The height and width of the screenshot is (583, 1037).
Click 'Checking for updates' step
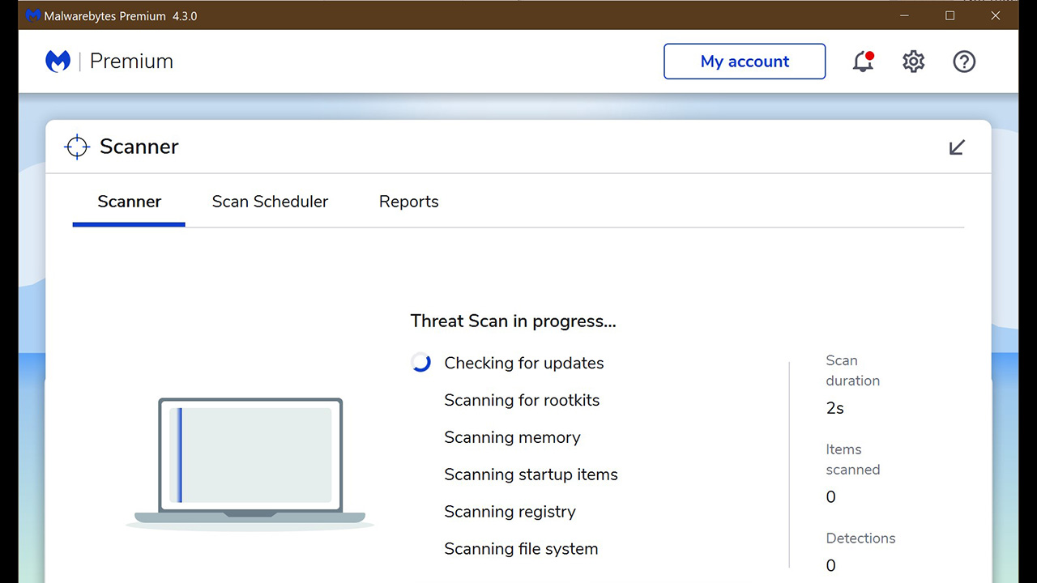pyautogui.click(x=524, y=363)
